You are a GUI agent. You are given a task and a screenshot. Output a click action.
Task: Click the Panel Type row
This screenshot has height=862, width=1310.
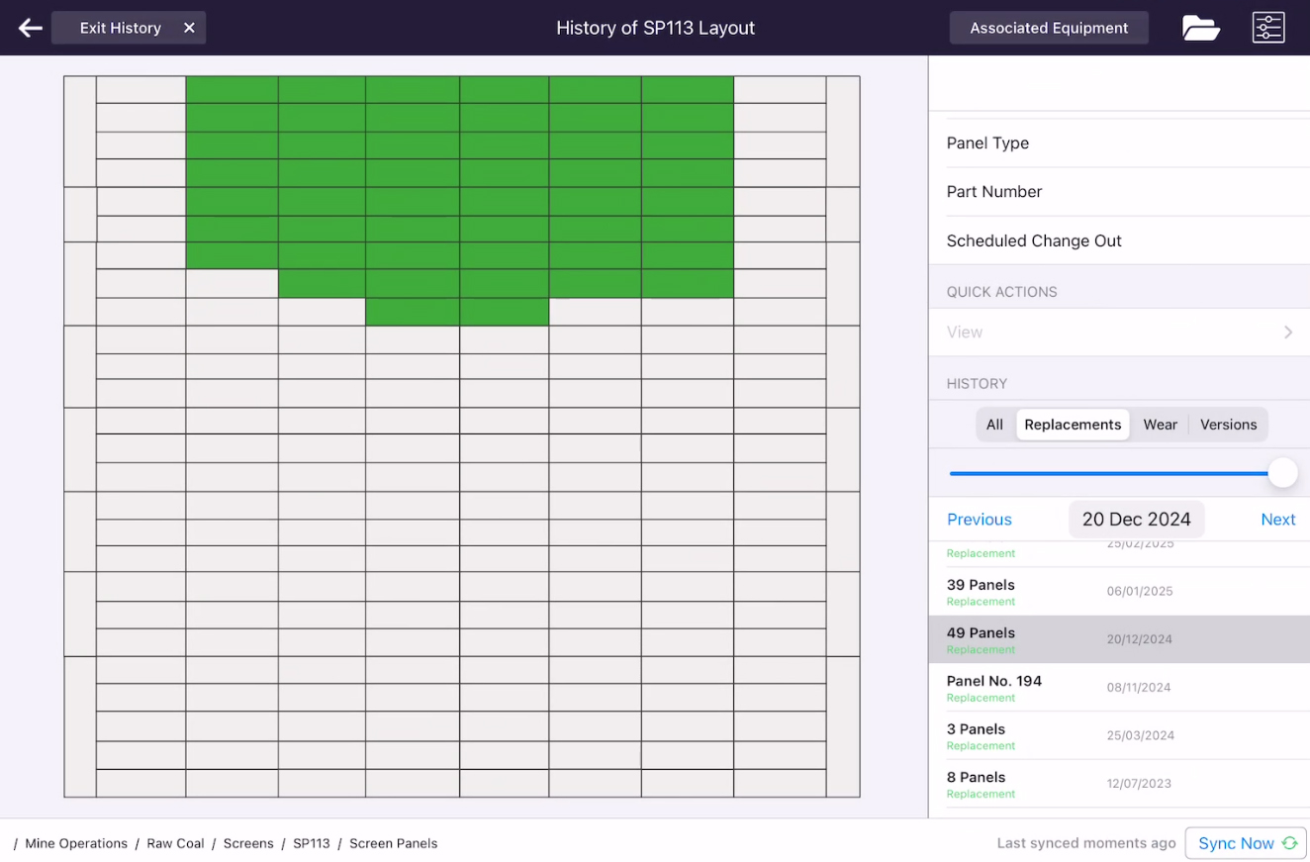(x=1119, y=143)
